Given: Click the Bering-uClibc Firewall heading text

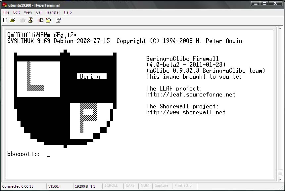Looking at the screenshot, I should click(182, 59).
